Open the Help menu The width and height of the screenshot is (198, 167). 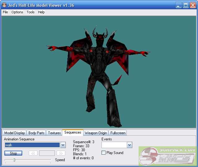[41, 12]
